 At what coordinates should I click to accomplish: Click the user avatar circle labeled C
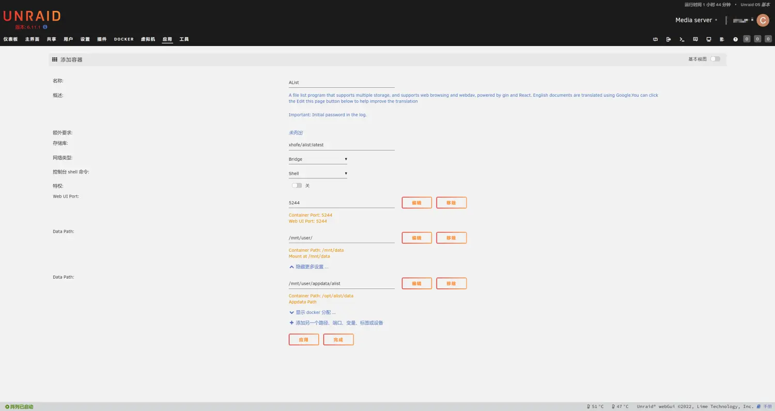[x=763, y=20]
